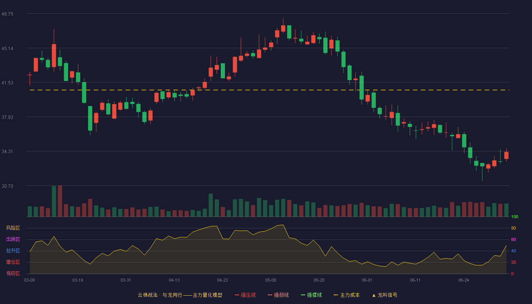Select the 建仓区 zone label
Image resolution: width=532 pixels, height=304 pixels.
[13, 262]
